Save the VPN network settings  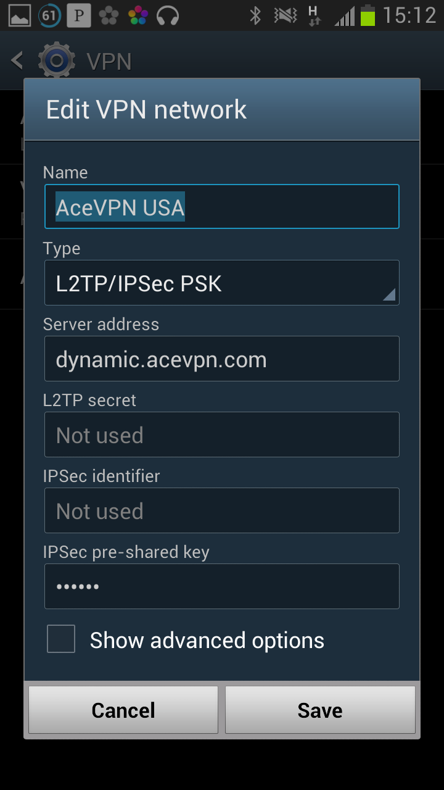[x=320, y=710]
